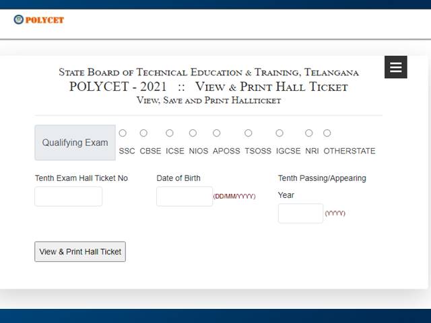Viewport: 431px width, 323px height.
Task: Select the NIOS radio option
Action: point(193,133)
